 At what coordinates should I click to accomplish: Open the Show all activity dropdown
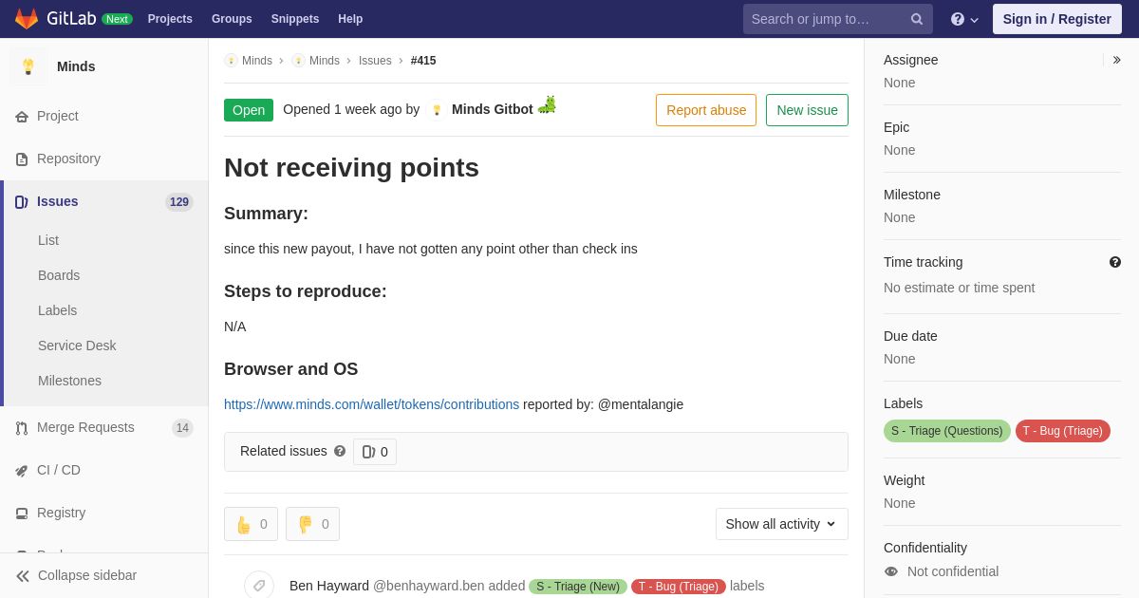point(782,524)
